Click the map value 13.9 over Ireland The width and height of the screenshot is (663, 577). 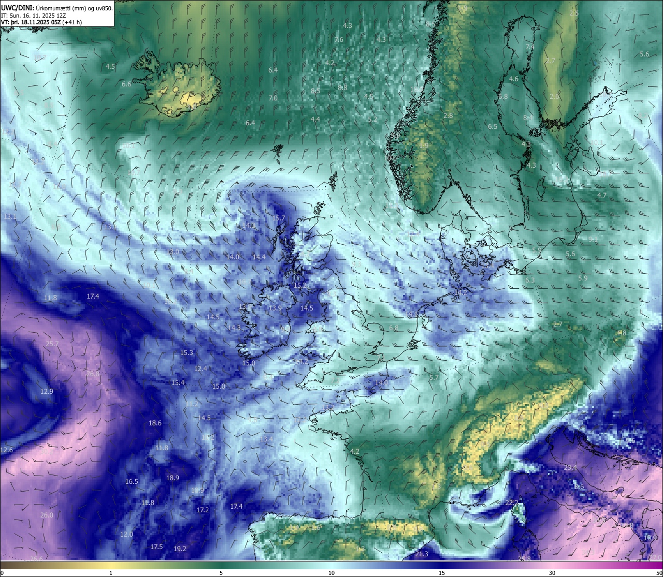click(275, 308)
